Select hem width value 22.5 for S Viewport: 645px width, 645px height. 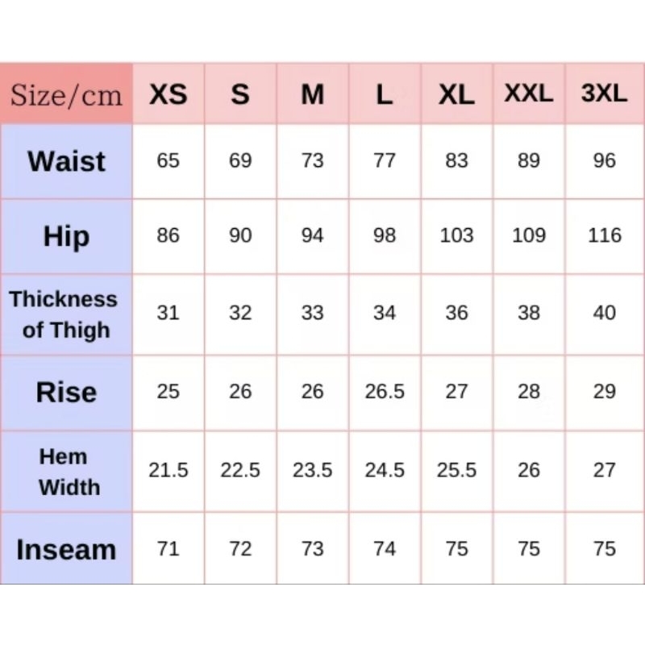coord(240,471)
